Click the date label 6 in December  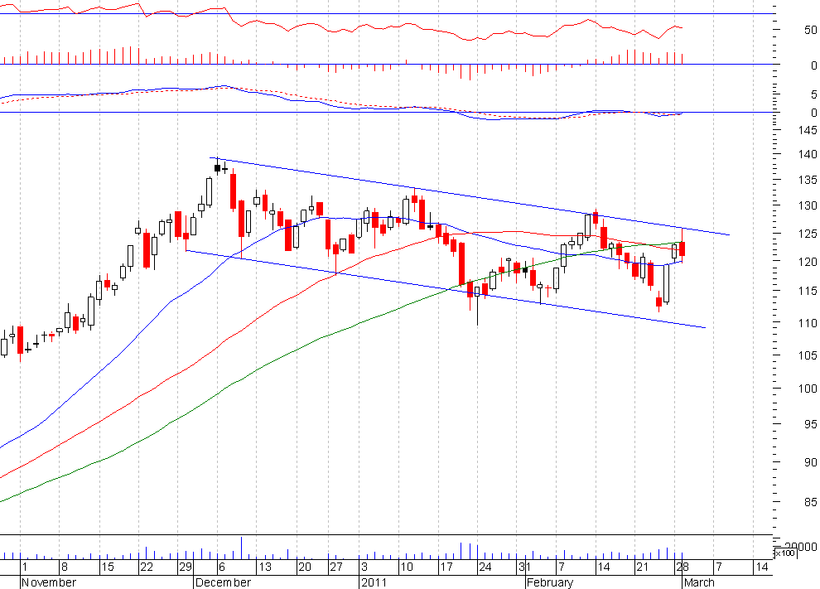222,567
